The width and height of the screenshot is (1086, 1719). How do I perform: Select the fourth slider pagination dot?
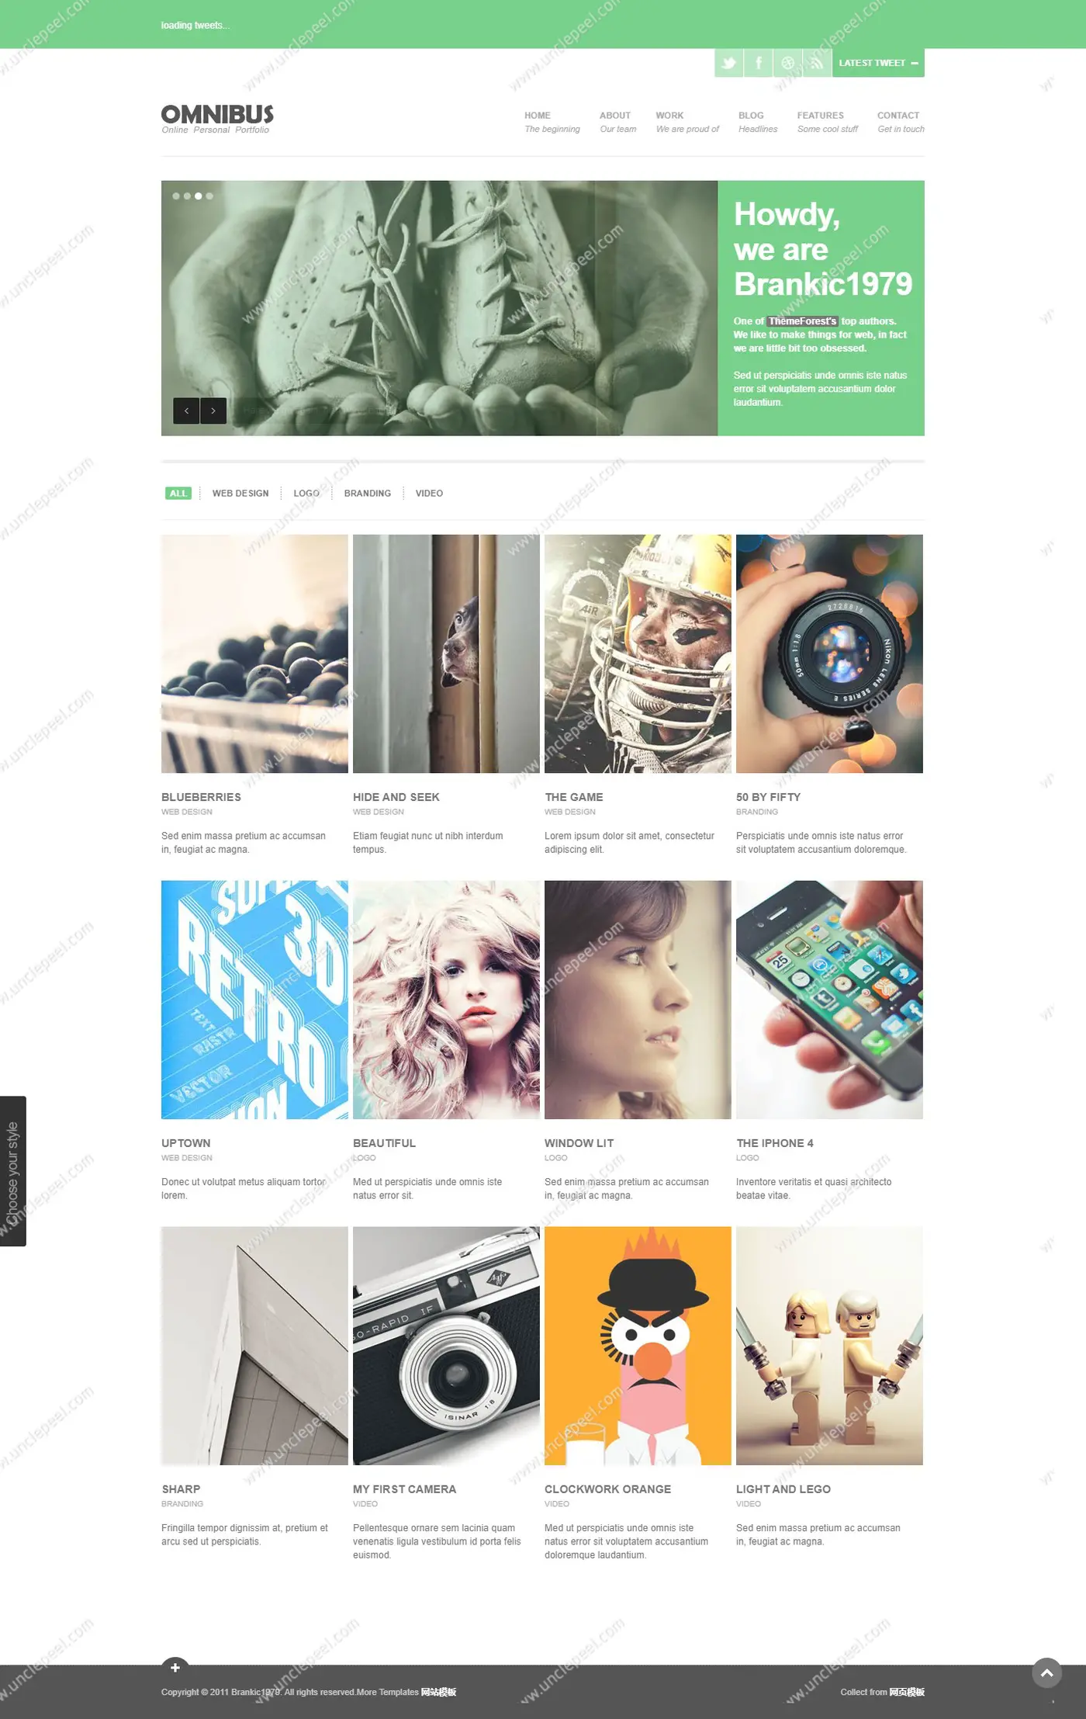209,196
